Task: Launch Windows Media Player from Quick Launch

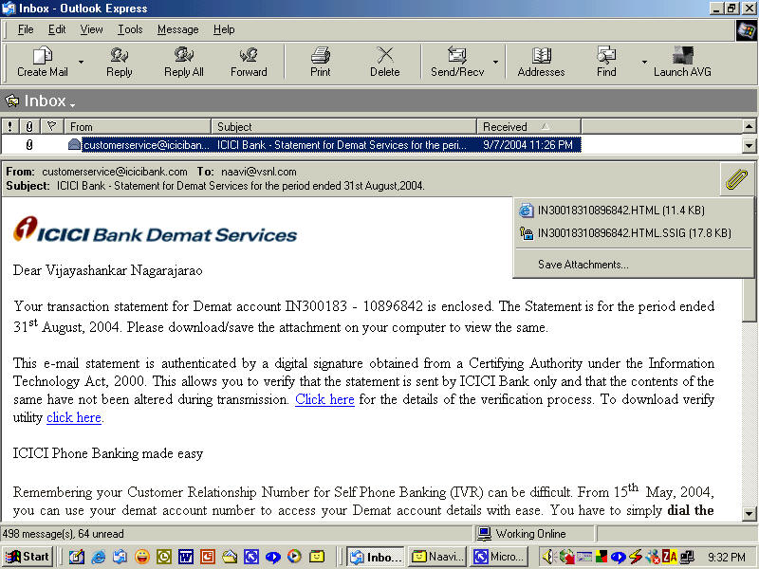Action: coord(294,557)
